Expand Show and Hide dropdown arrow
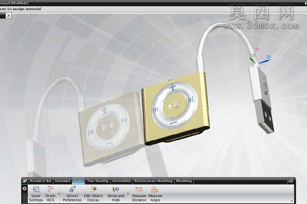Viewport: 307px width, 204px height. 128,194
